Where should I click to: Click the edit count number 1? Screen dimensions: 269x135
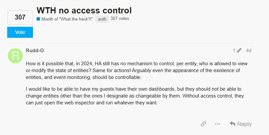click(x=234, y=51)
